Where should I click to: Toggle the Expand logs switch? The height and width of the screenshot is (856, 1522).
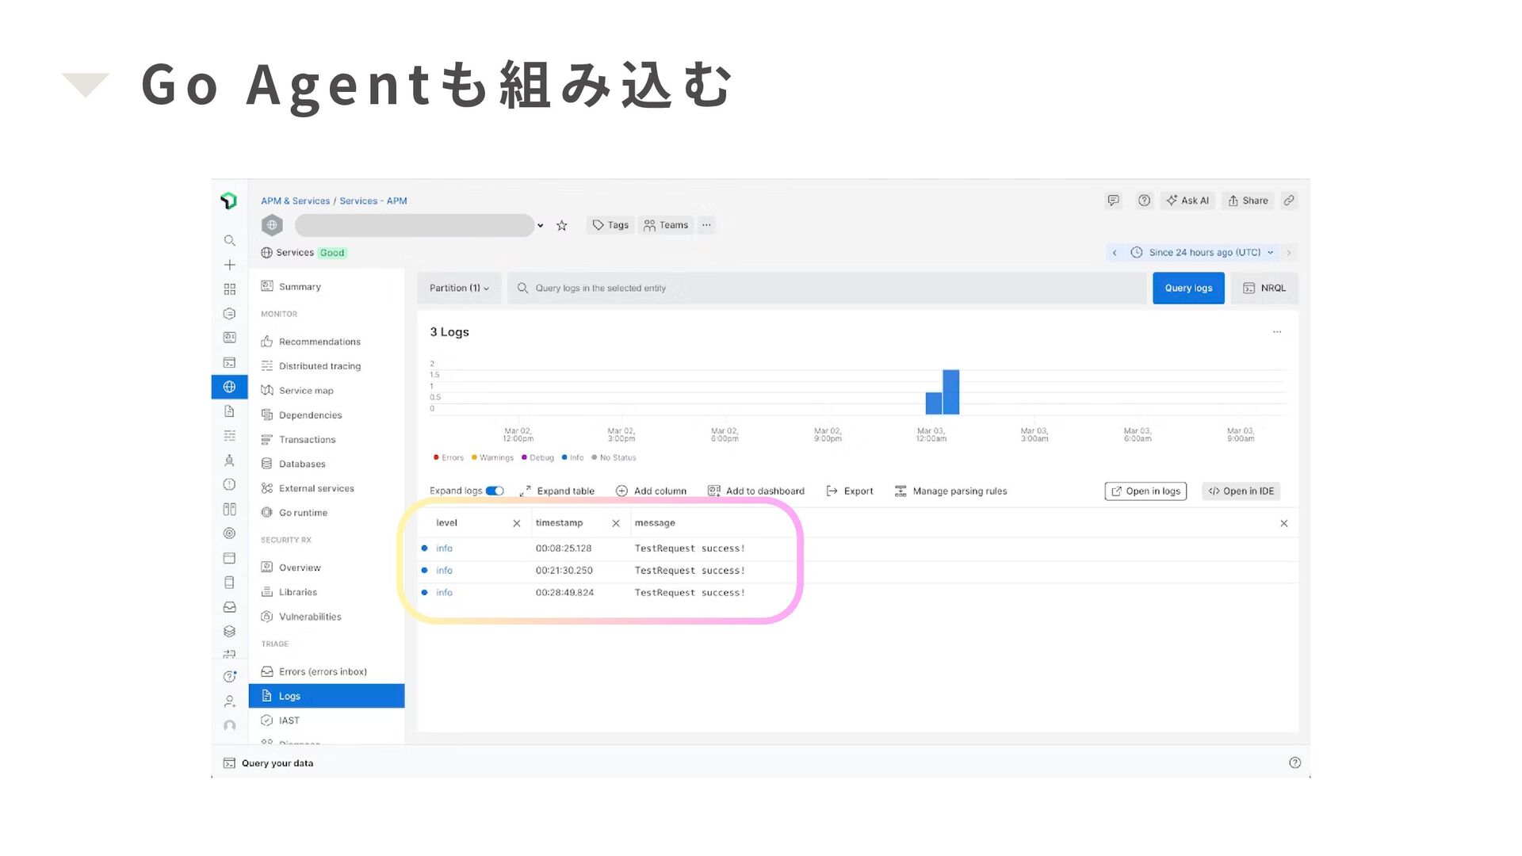[x=495, y=491]
